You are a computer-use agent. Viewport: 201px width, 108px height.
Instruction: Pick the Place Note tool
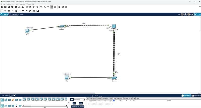[16, 11]
